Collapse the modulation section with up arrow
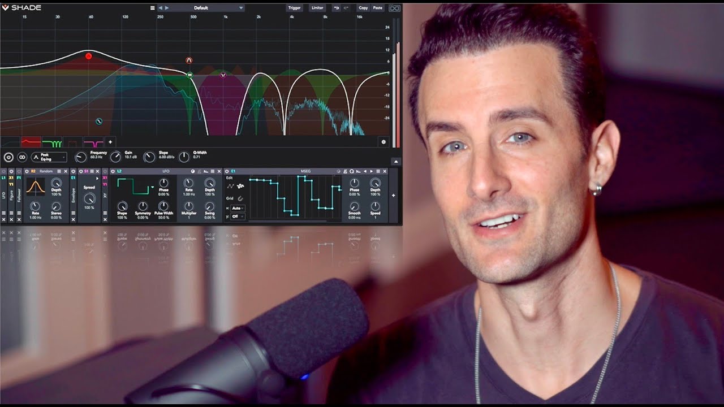724x407 pixels. 395,162
